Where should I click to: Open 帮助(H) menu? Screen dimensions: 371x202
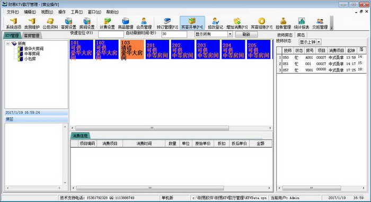(x=112, y=12)
